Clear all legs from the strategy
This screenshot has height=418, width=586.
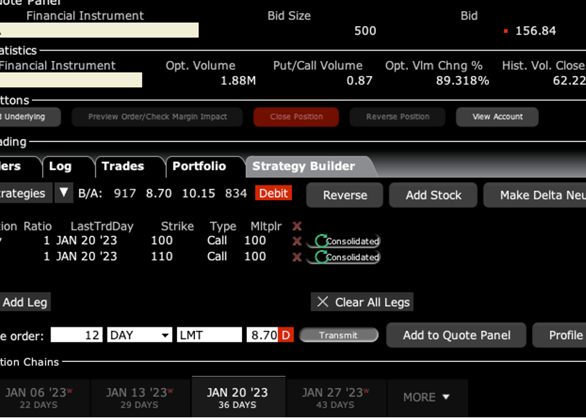point(363,302)
